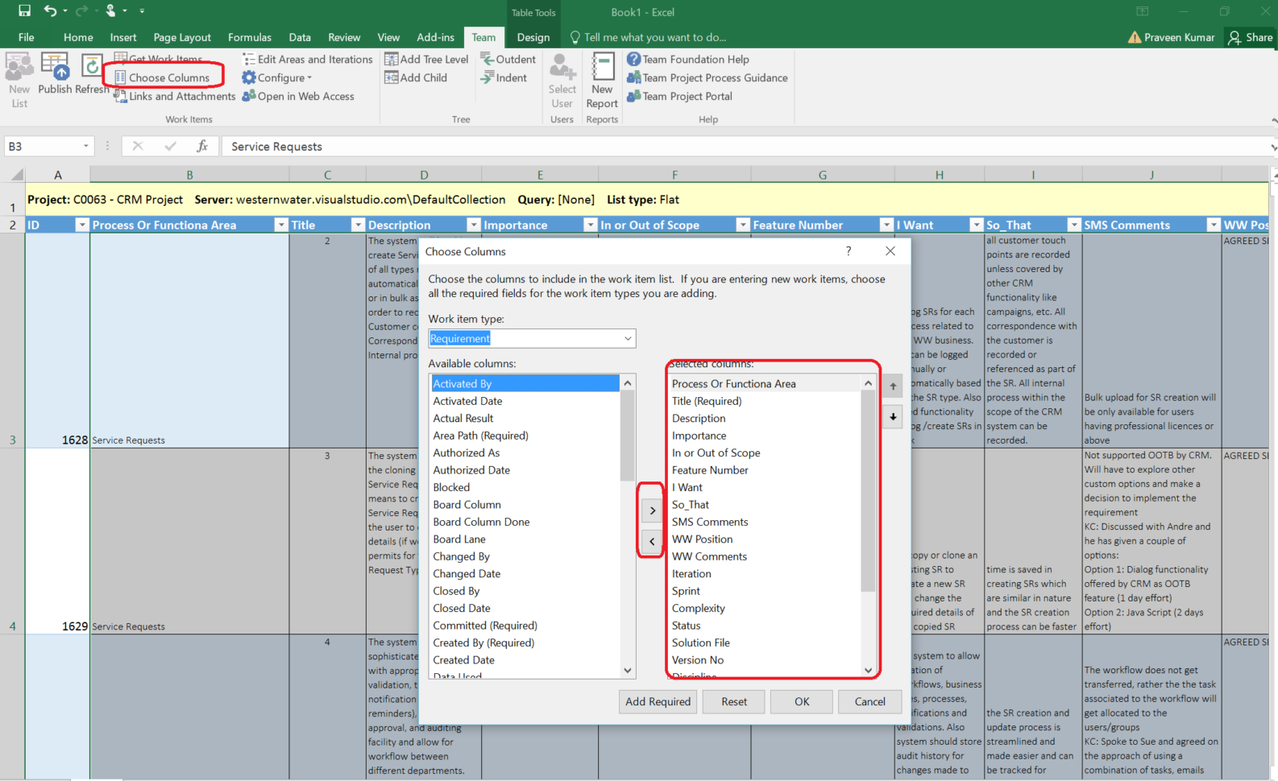Click the Share button
The height and width of the screenshot is (781, 1278).
[x=1251, y=37]
